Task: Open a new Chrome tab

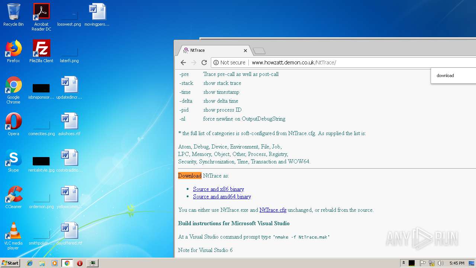Action: (259, 51)
